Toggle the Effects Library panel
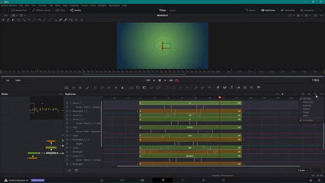Image resolution: width=325 pixels, height=183 pixels. coord(41,10)
